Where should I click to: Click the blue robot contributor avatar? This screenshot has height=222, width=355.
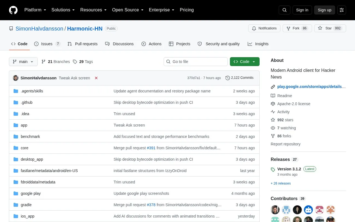coord(308,210)
